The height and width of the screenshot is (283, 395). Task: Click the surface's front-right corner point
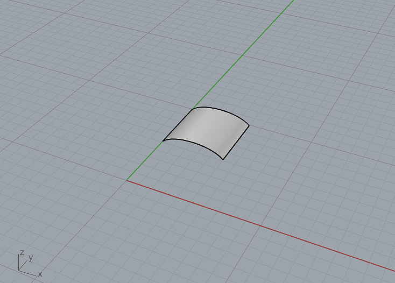(223, 159)
